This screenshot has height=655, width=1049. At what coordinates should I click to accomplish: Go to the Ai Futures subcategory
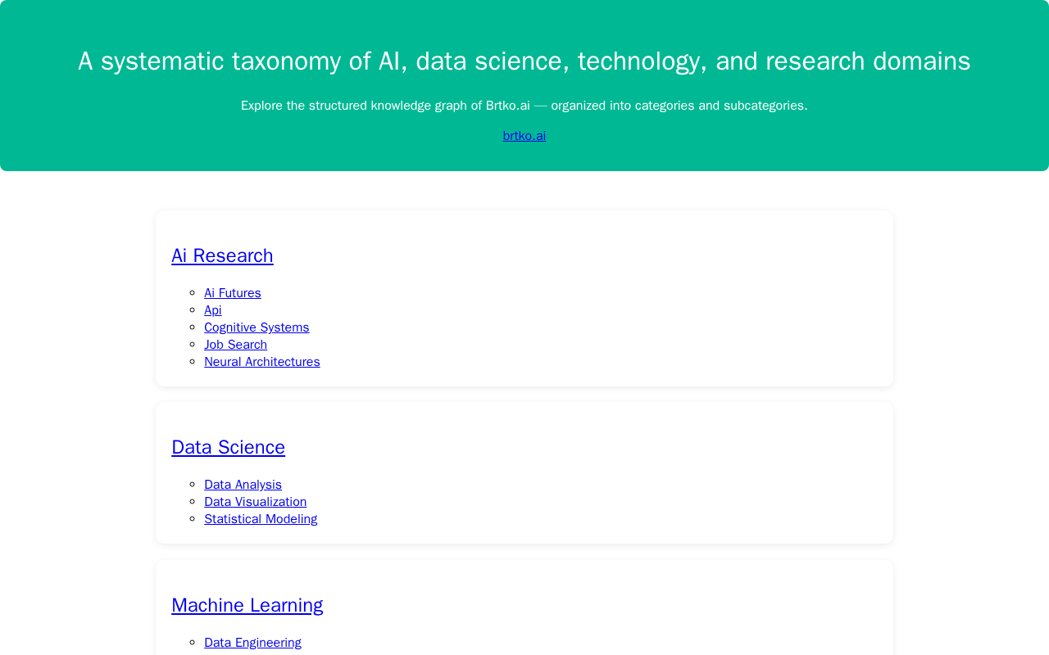pyautogui.click(x=232, y=293)
